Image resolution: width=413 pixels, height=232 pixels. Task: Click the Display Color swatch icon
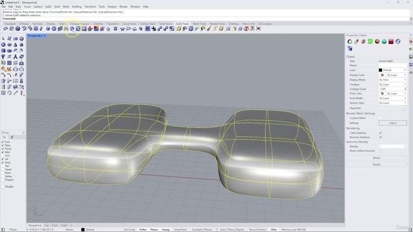tap(382, 75)
